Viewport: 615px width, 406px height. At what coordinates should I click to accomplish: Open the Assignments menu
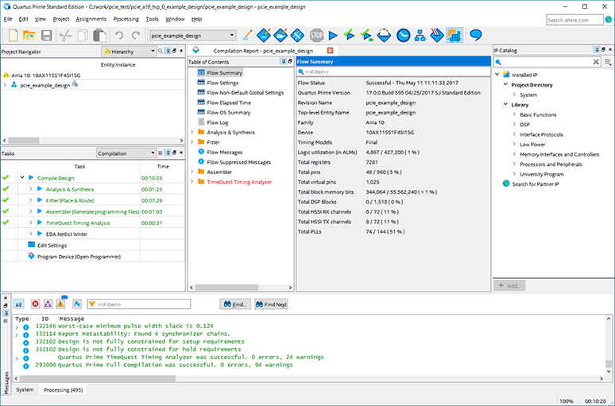(91, 19)
